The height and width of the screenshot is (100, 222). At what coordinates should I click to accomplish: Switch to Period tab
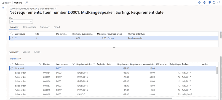point(57,27)
